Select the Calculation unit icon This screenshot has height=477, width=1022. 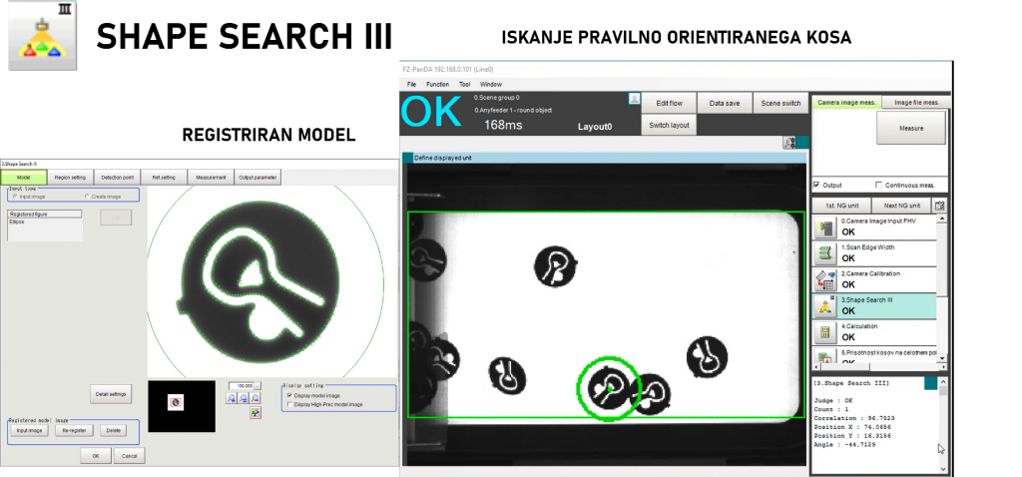(x=824, y=332)
